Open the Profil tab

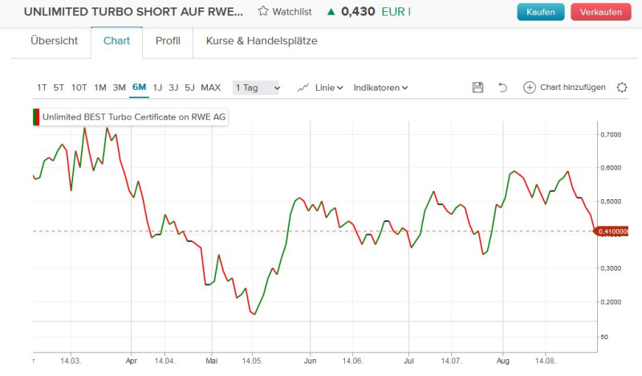coord(168,41)
